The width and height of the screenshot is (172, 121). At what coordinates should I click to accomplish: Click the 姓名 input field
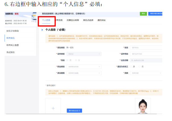tap(146, 48)
